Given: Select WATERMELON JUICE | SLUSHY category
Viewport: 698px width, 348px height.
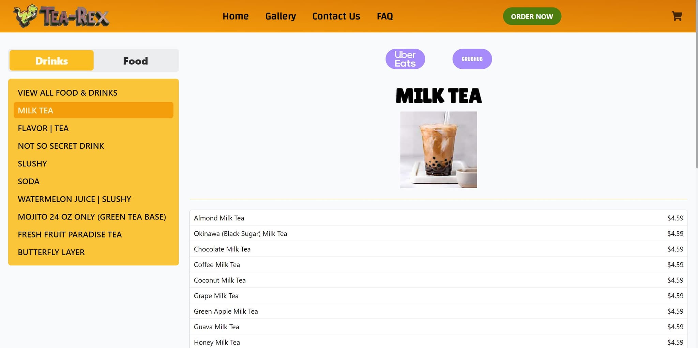Looking at the screenshot, I should 74,199.
